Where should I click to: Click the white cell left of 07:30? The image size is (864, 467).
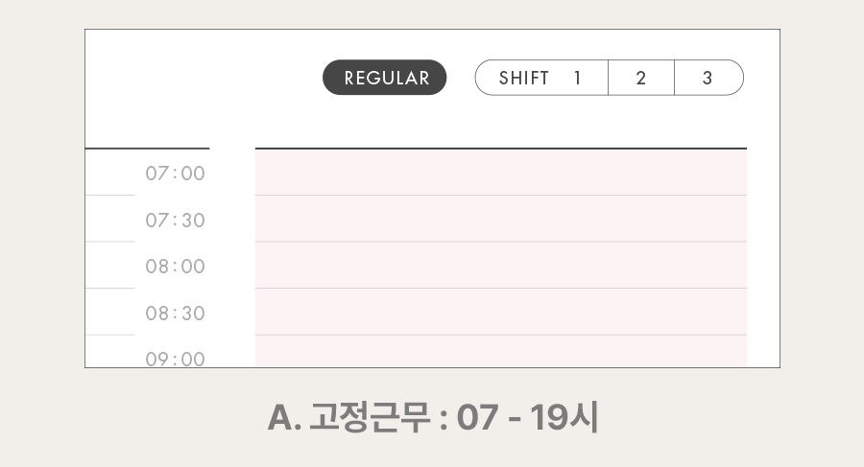[109, 219]
